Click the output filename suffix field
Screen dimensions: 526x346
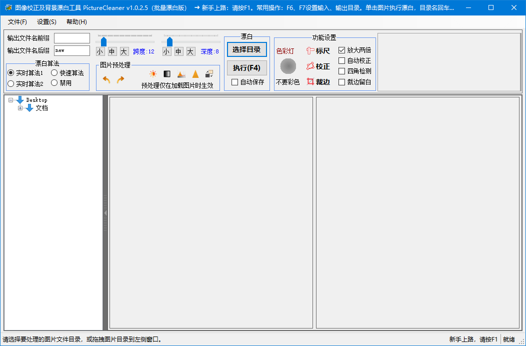click(71, 50)
